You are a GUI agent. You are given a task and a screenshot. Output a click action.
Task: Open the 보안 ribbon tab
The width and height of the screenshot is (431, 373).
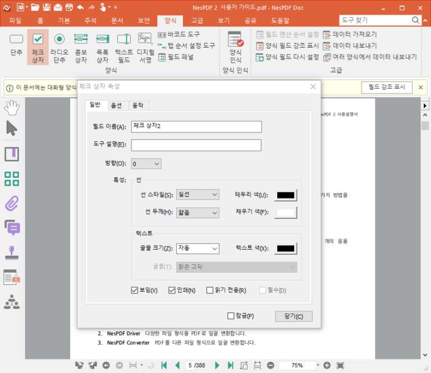(144, 21)
